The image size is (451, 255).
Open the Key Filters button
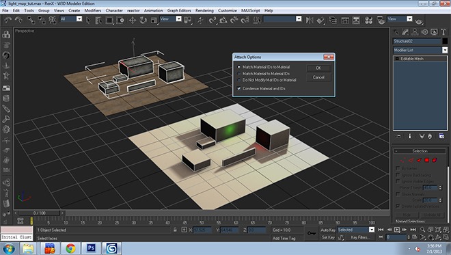(x=360, y=237)
